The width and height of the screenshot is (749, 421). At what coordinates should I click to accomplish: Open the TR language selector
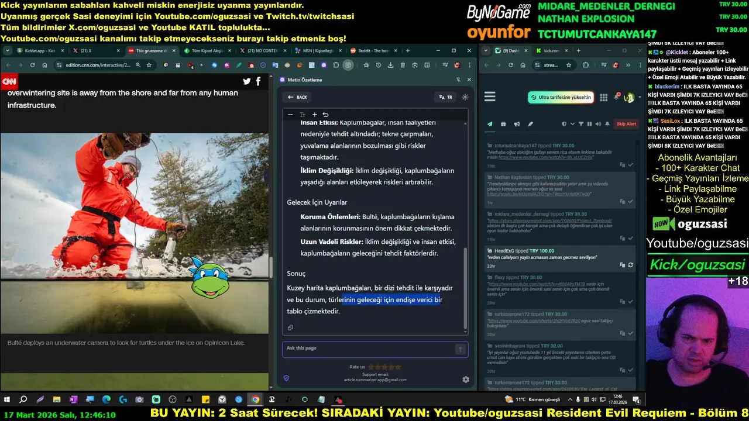(x=445, y=97)
